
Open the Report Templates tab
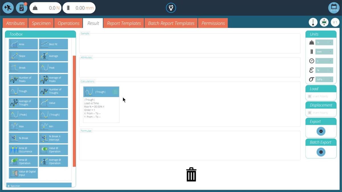click(124, 23)
